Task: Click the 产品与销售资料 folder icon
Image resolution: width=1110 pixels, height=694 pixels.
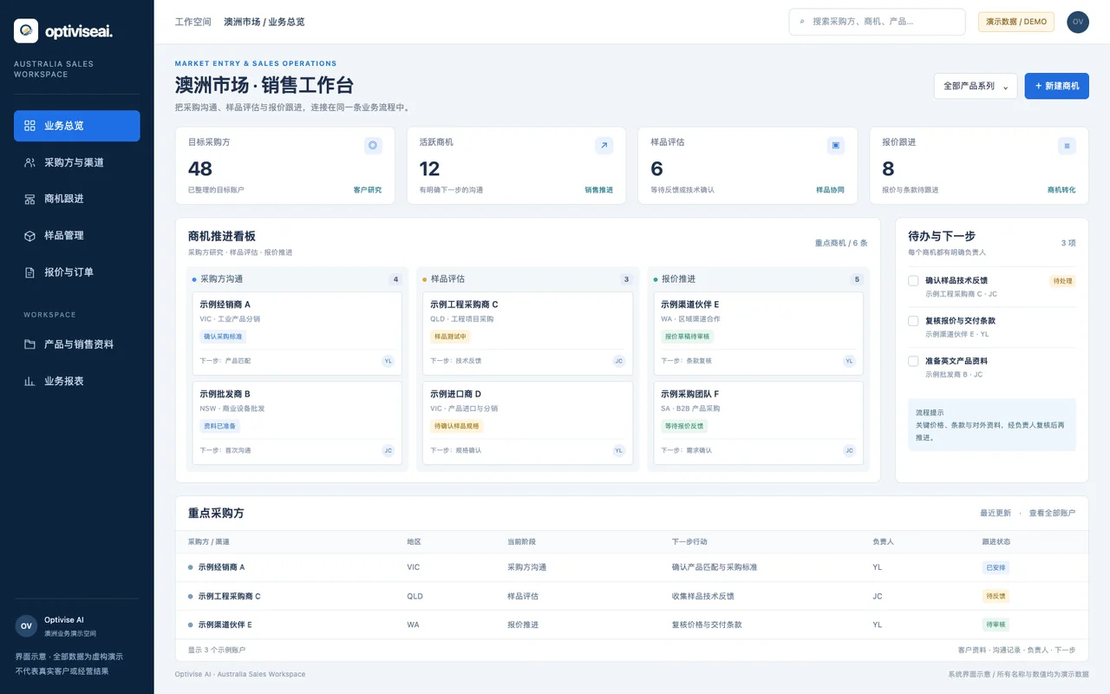Action: tap(29, 344)
